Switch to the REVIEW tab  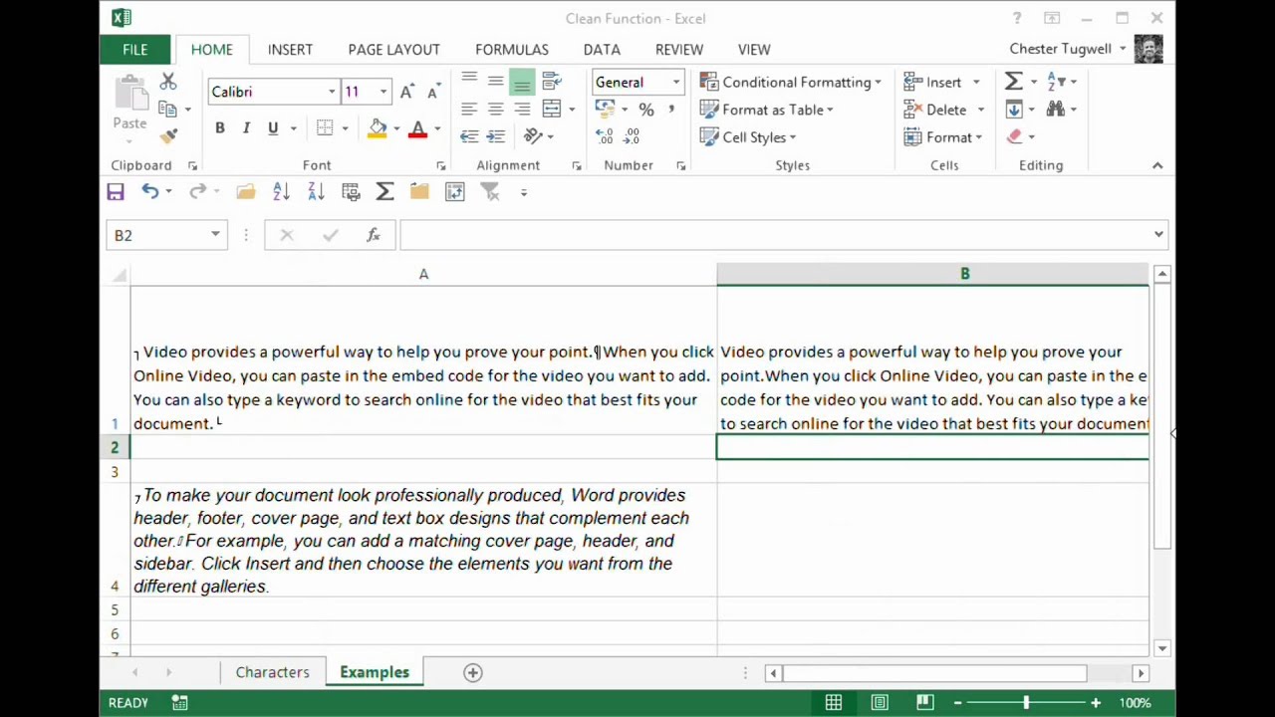(x=679, y=49)
